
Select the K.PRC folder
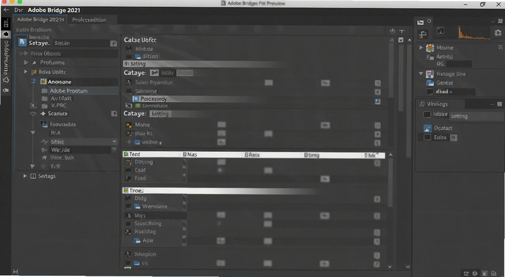click(58, 105)
